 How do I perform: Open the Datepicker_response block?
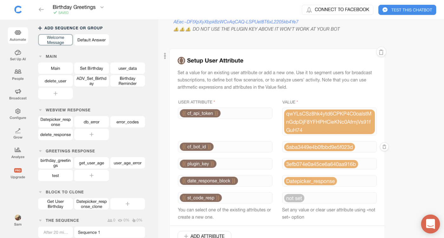coord(55,122)
